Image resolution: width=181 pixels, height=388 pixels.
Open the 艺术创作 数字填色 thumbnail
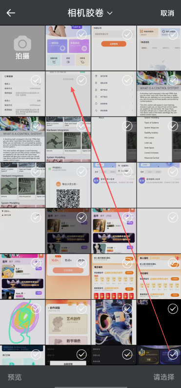[68, 322]
